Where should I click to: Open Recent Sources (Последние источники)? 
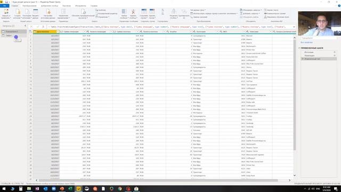coord(27,13)
